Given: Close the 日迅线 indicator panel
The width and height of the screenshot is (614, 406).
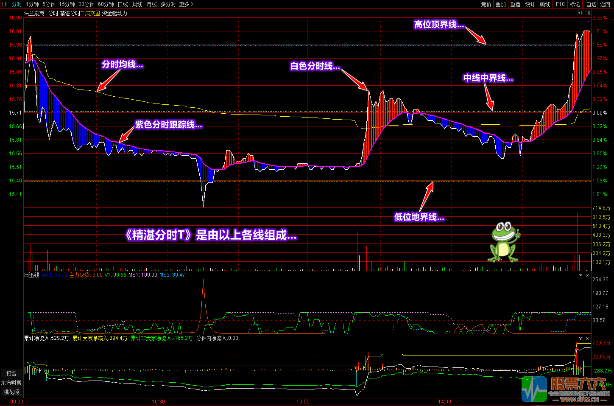Looking at the screenshot, I should (588, 275).
